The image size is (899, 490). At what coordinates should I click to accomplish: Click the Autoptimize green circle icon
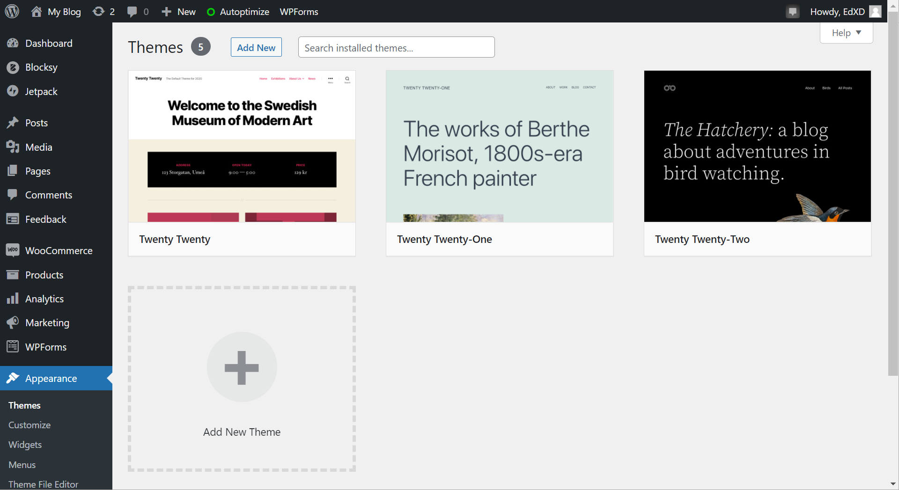tap(211, 12)
